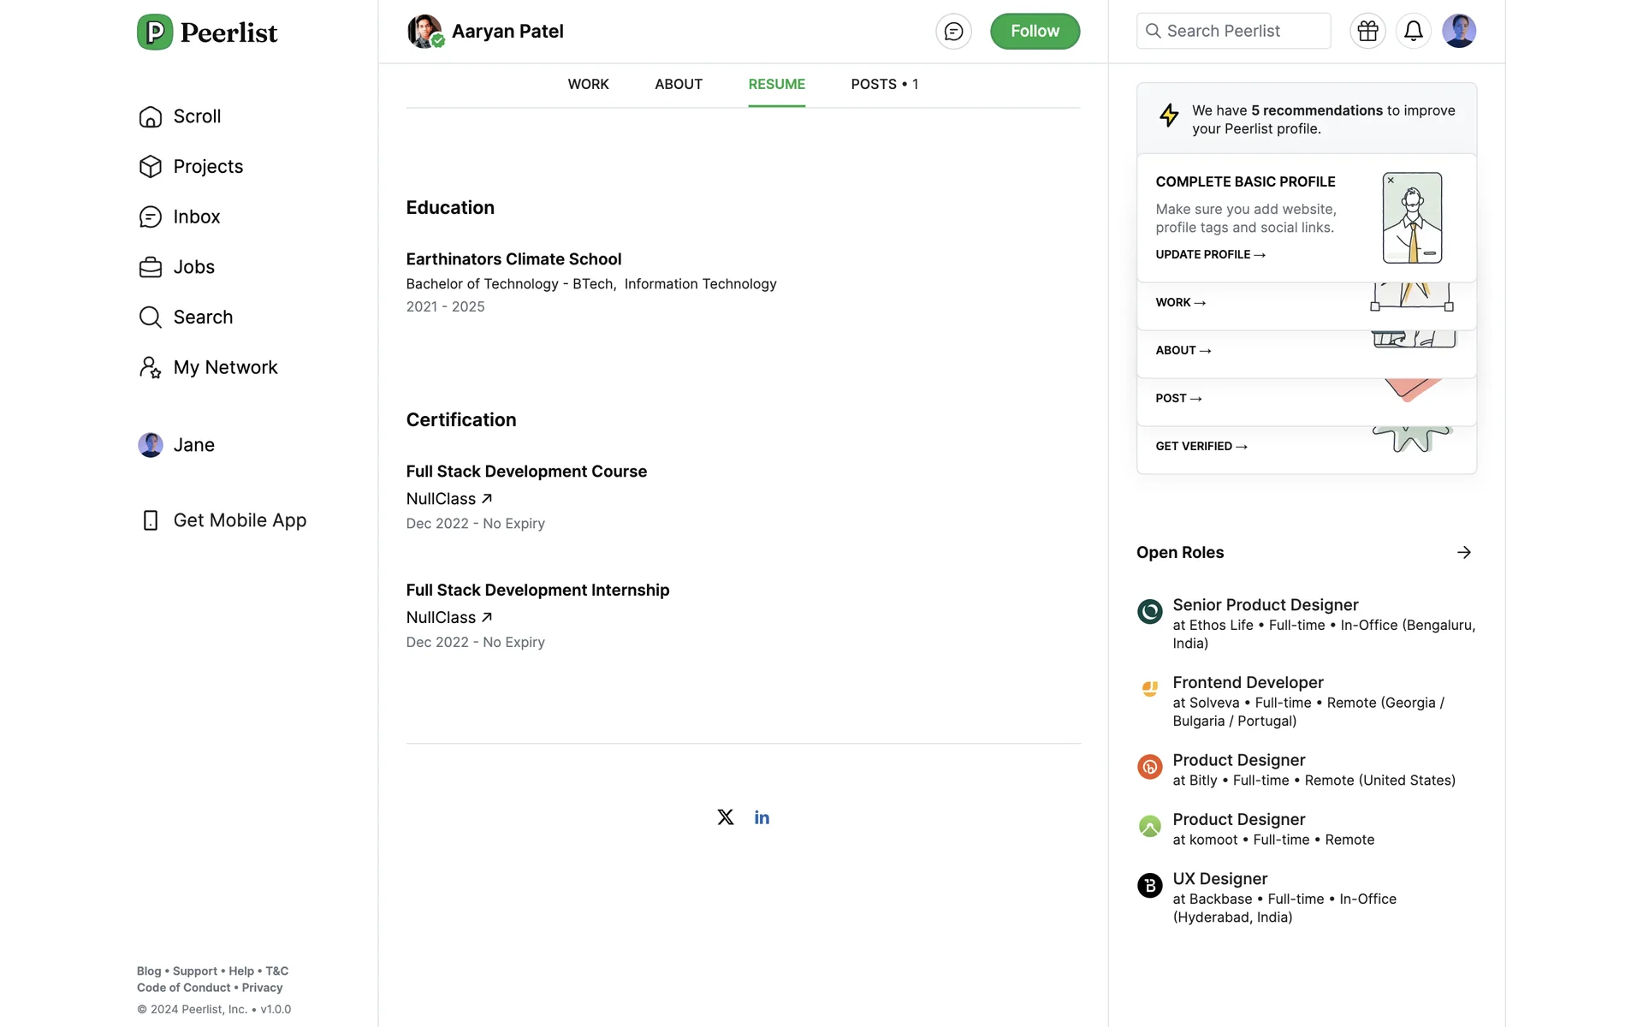Viewport: 1643px width, 1027px height.
Task: Switch to the POSTS tab
Action: (884, 84)
